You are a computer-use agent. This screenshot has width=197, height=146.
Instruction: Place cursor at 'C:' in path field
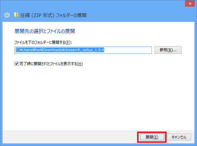point(18,50)
